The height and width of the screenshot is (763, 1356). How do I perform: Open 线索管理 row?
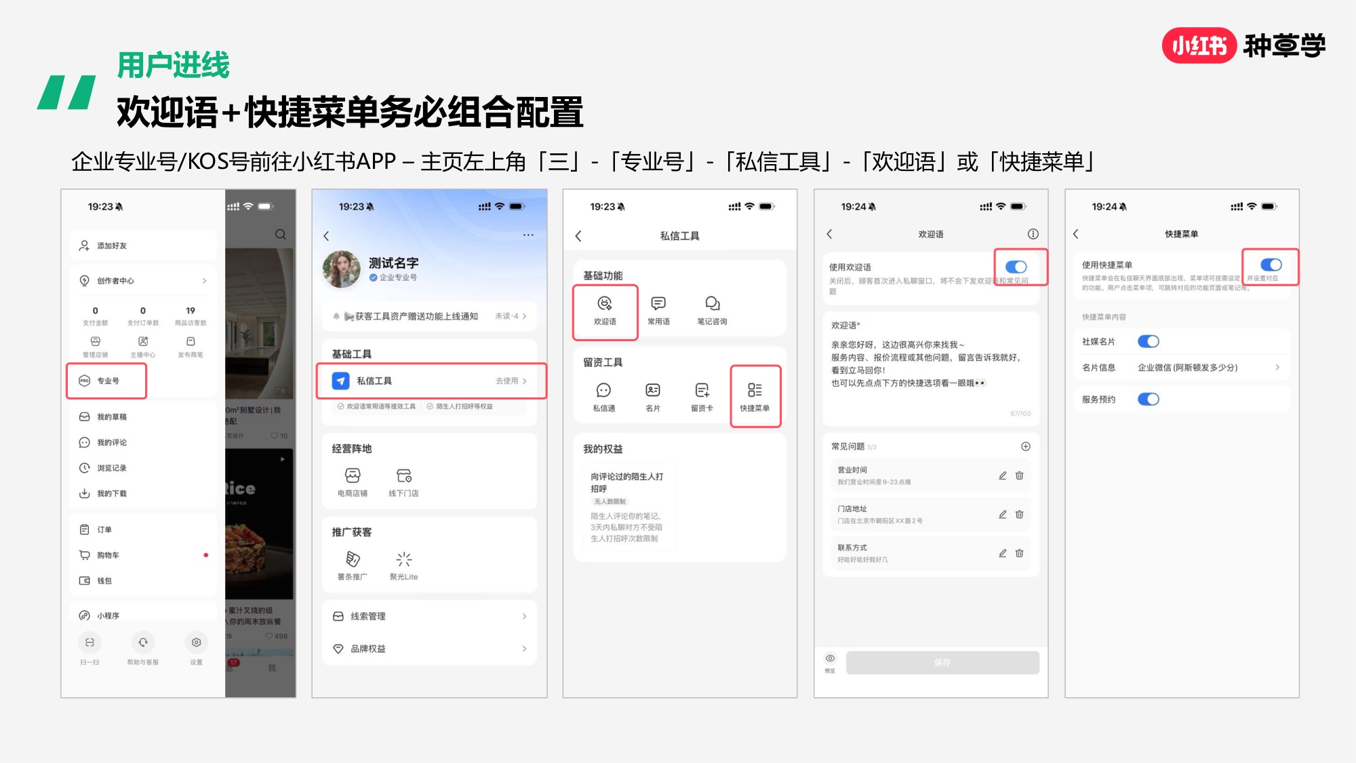(x=429, y=616)
